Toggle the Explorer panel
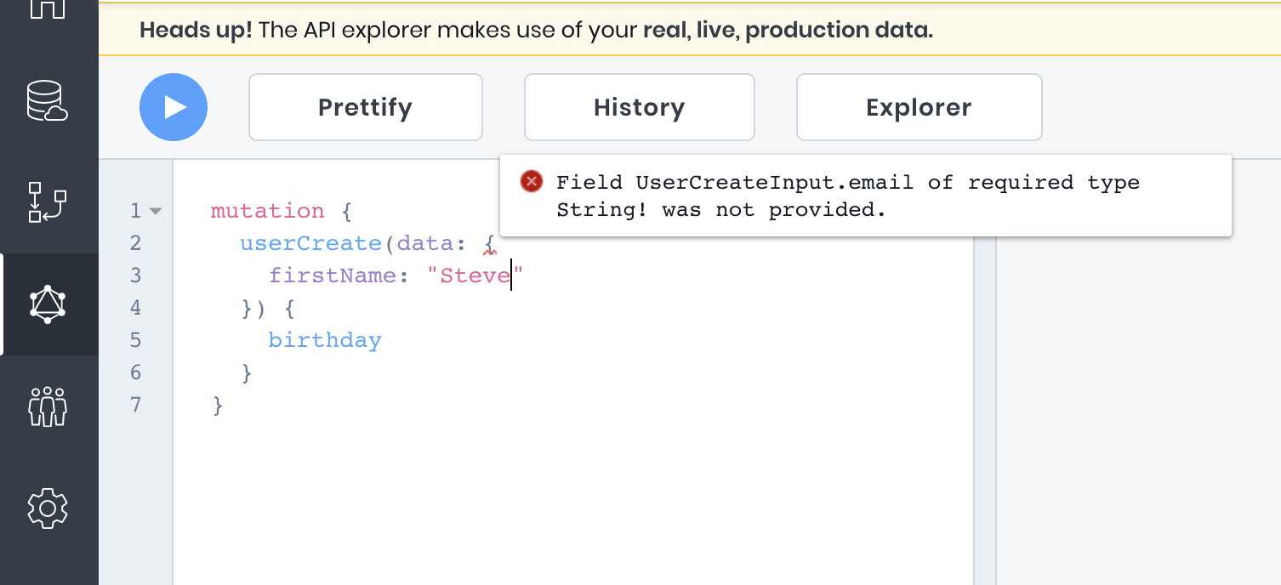 point(919,107)
